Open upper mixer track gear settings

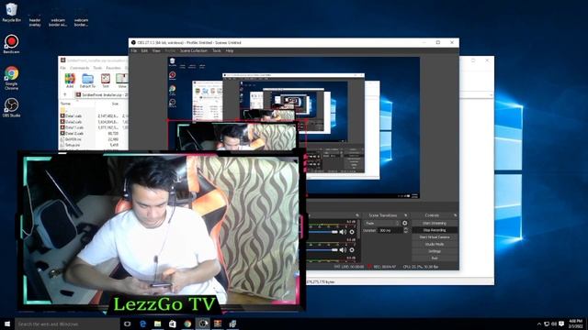click(x=352, y=232)
